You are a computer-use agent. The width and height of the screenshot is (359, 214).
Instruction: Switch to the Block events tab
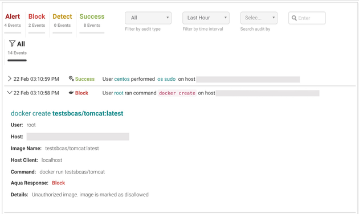click(36, 20)
